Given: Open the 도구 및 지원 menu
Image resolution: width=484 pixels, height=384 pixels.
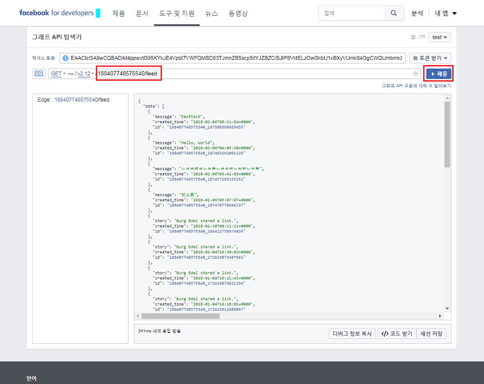Looking at the screenshot, I should coord(177,13).
